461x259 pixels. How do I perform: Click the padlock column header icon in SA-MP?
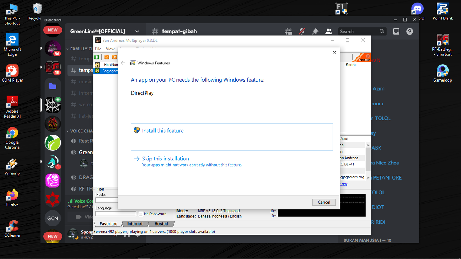(97, 65)
